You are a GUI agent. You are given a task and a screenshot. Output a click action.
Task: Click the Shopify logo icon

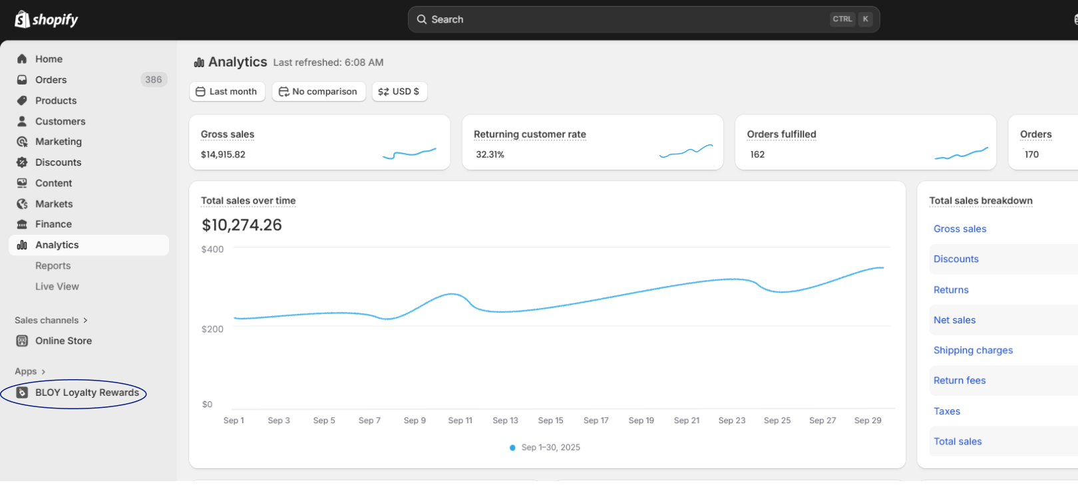[x=22, y=19]
